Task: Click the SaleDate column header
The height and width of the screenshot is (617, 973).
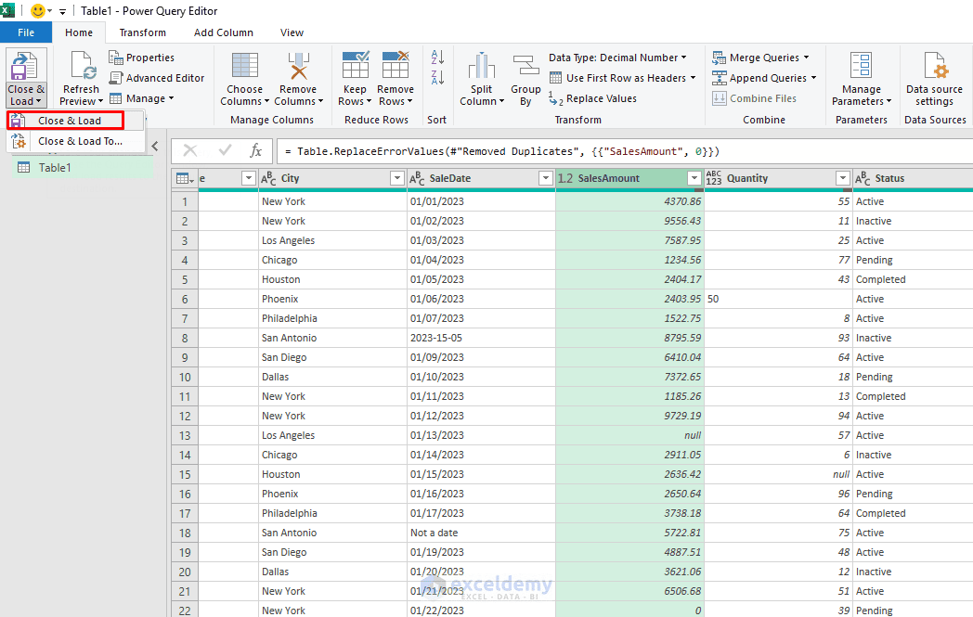Action: coord(481,178)
